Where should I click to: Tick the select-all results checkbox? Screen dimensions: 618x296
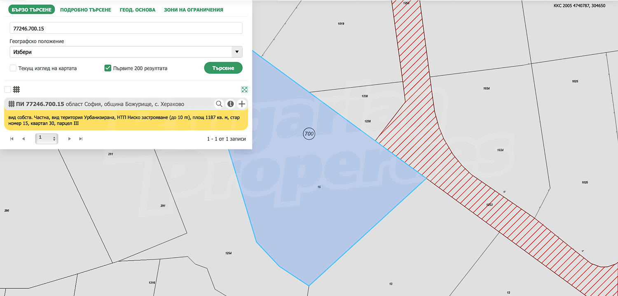[7, 89]
